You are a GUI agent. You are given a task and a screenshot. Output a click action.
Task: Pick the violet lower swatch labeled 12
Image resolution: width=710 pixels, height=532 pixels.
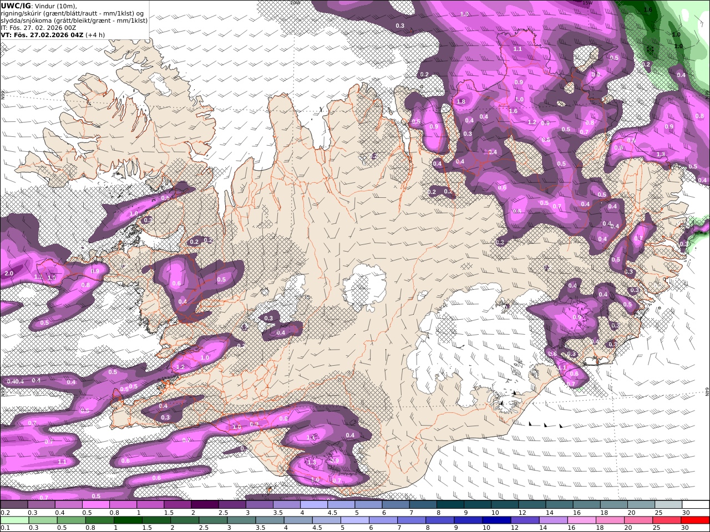(525, 520)
